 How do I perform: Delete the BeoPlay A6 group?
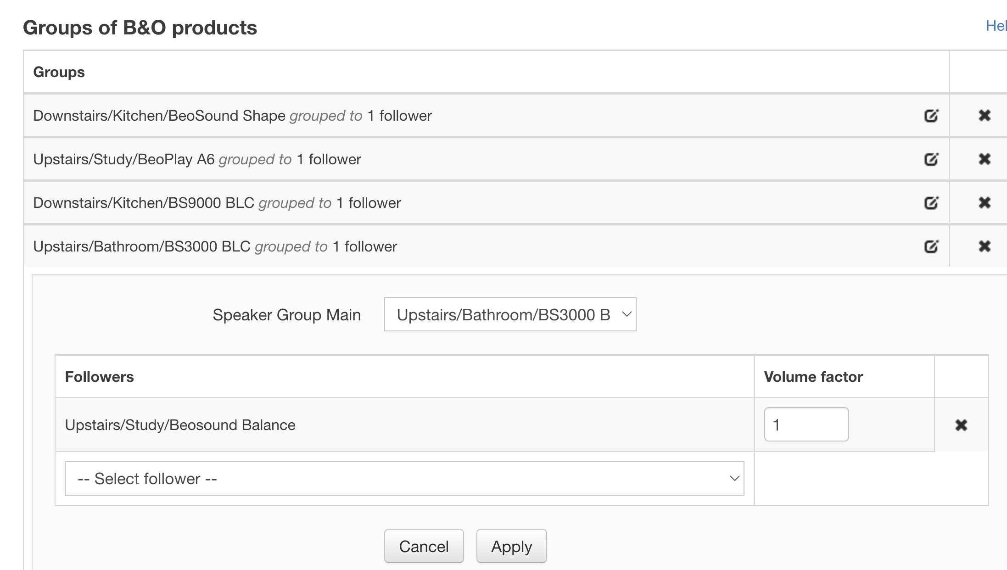click(985, 159)
